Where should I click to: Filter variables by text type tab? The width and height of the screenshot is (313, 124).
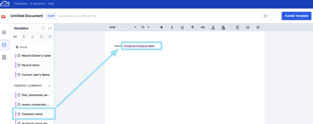click(24, 37)
